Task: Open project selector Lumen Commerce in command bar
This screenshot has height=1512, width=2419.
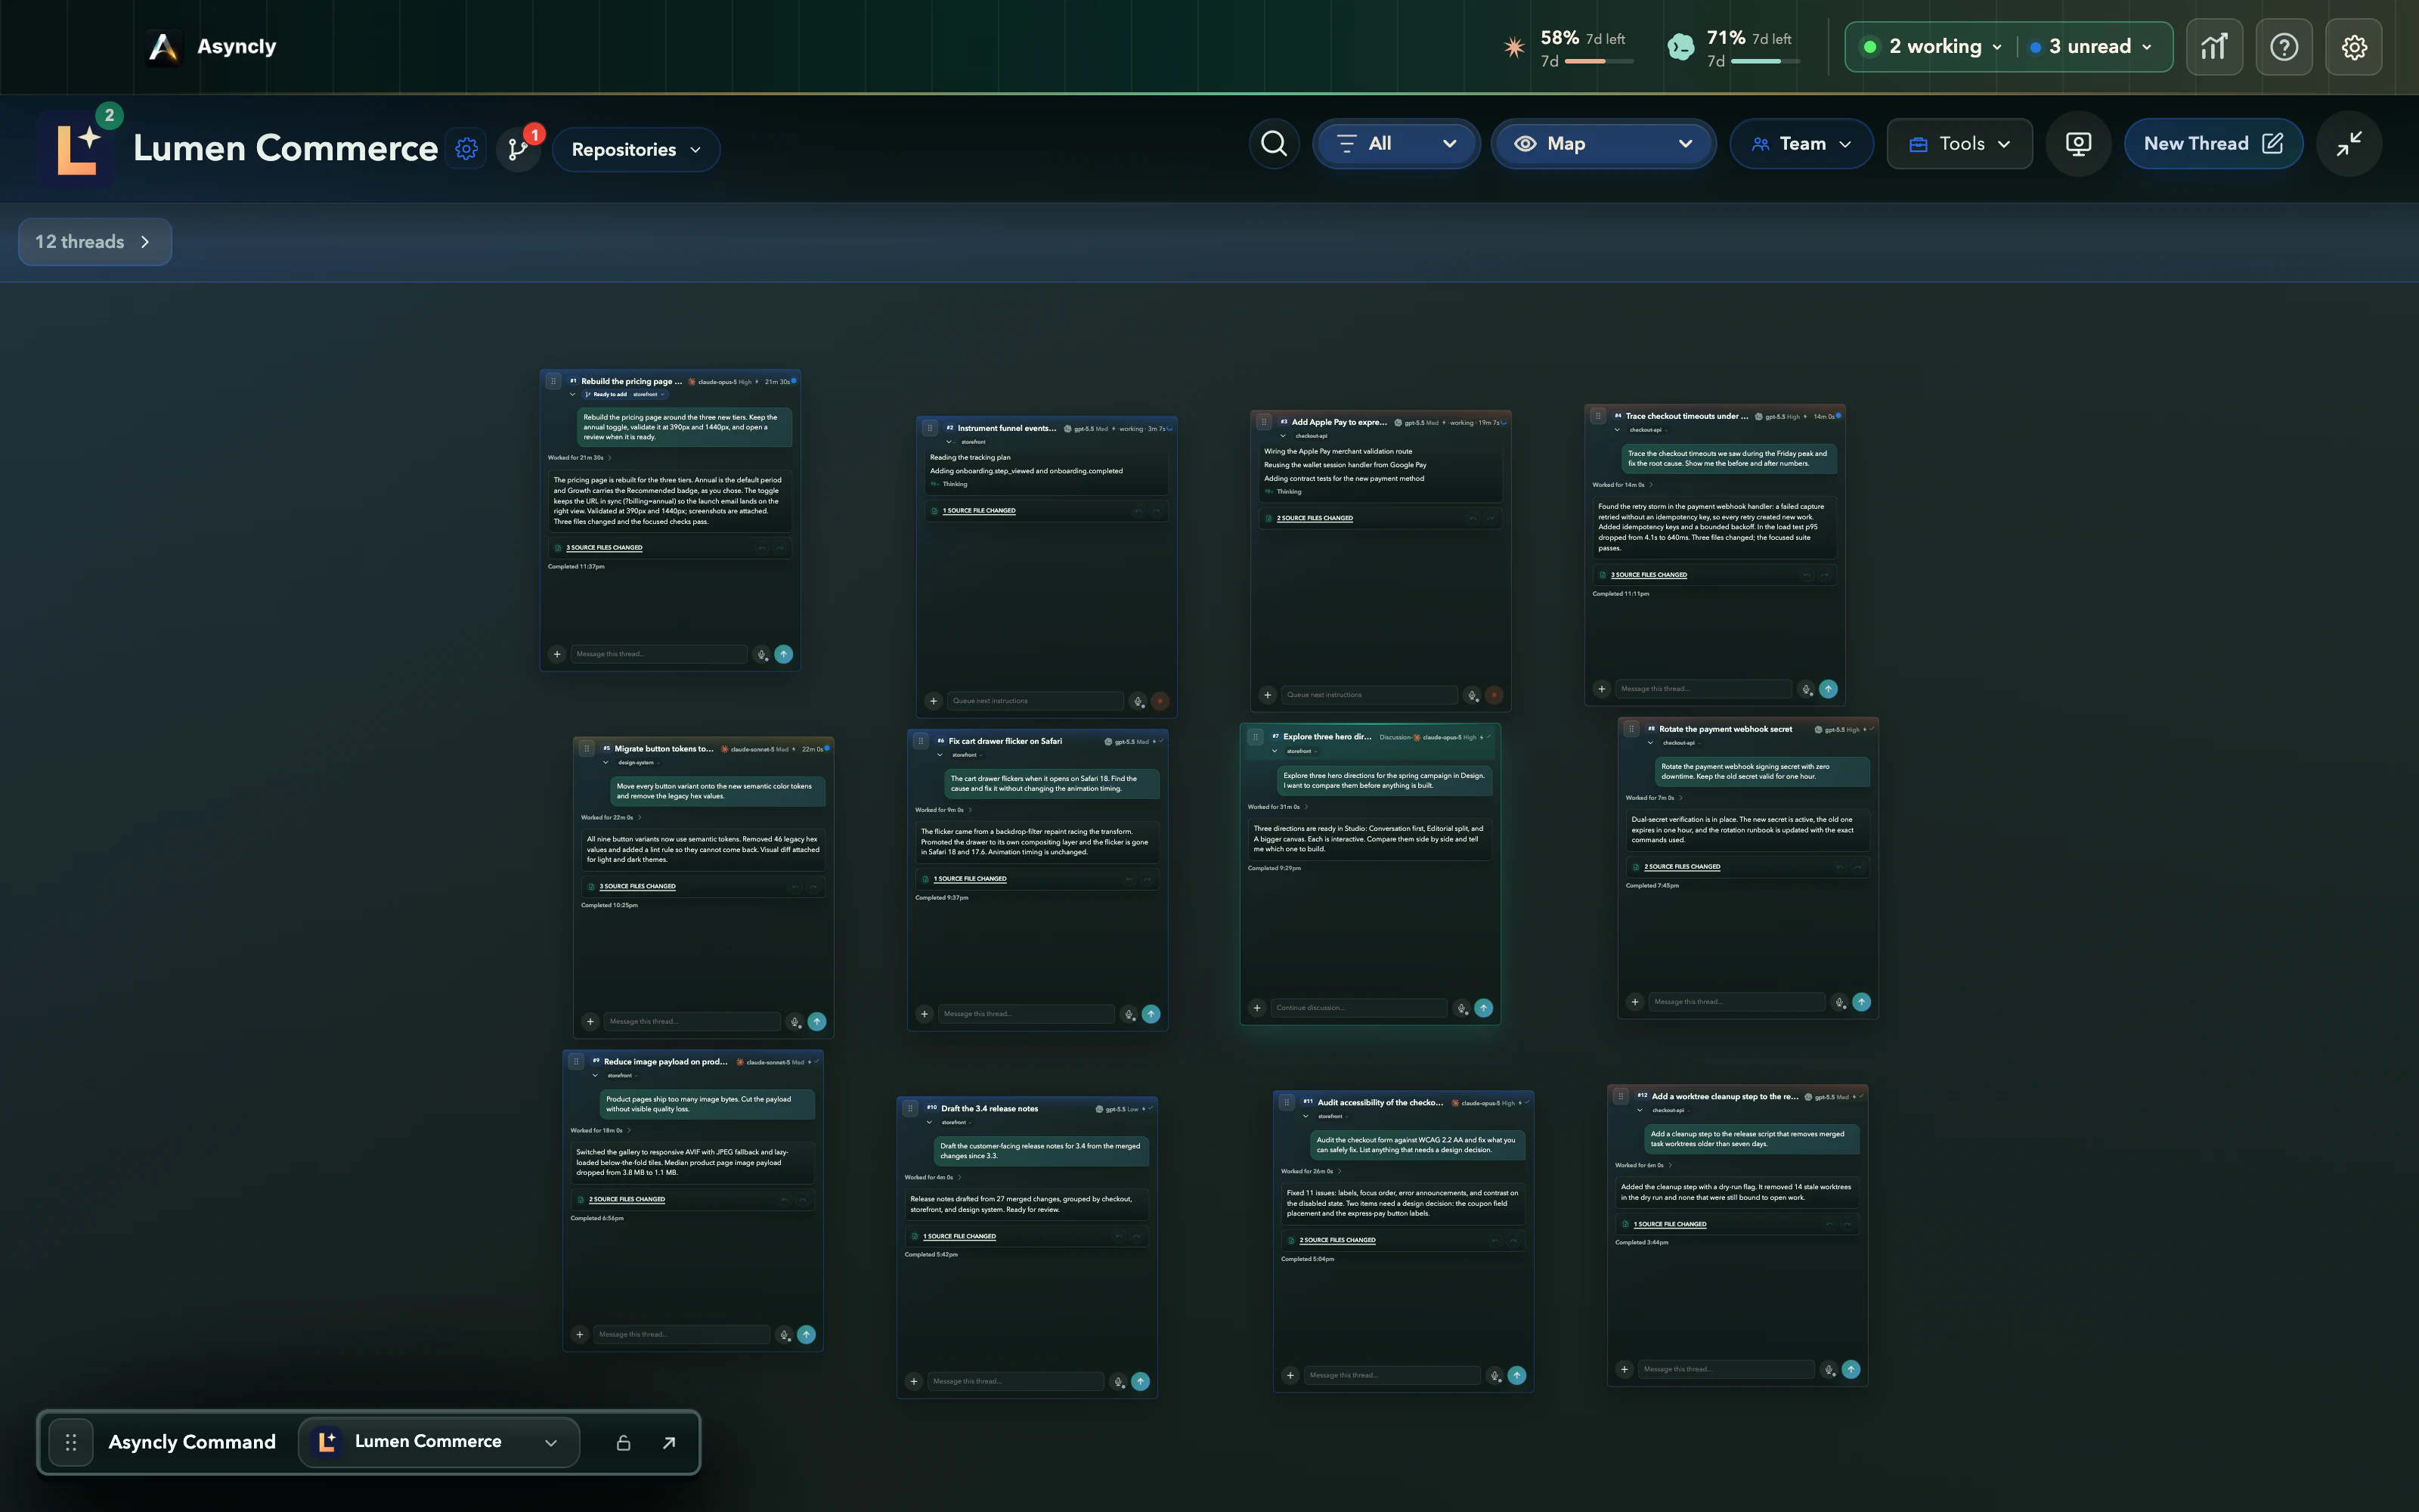Action: pos(438,1442)
